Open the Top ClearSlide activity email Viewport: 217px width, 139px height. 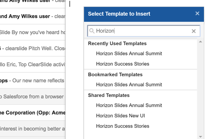[33, 64]
